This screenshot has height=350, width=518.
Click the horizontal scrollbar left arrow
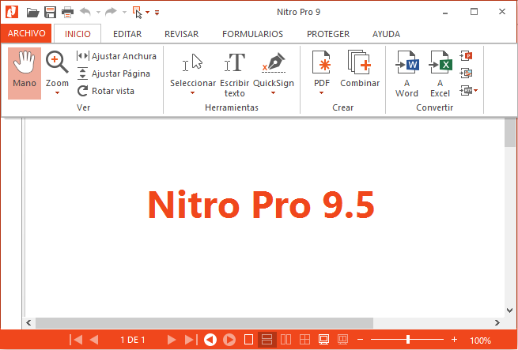[28, 323]
